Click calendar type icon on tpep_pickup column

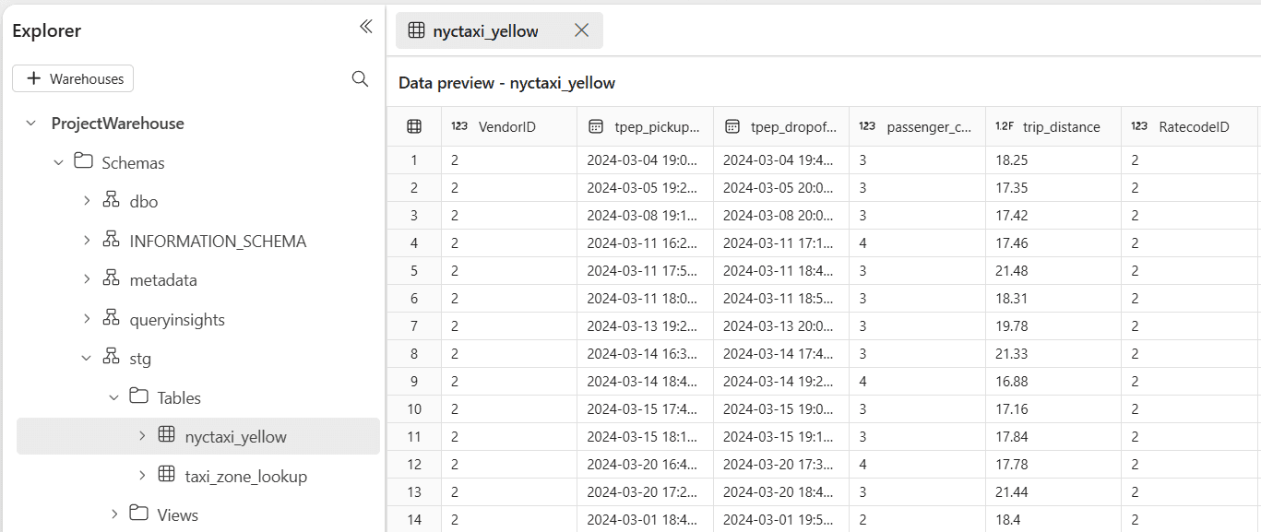pos(596,127)
